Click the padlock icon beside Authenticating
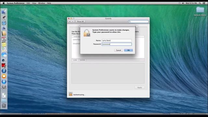Viewport: 208px width, 117px height. [71, 94]
